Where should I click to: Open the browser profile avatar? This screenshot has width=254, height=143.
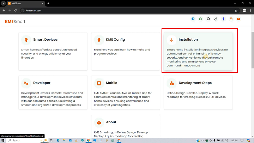tap(244, 11)
